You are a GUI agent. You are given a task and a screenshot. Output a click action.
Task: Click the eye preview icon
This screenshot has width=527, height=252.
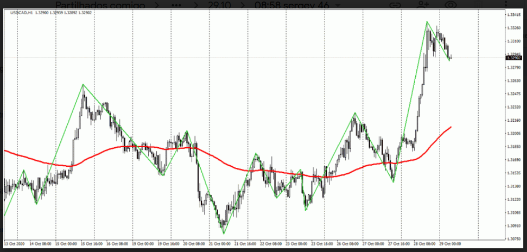(451, 4)
